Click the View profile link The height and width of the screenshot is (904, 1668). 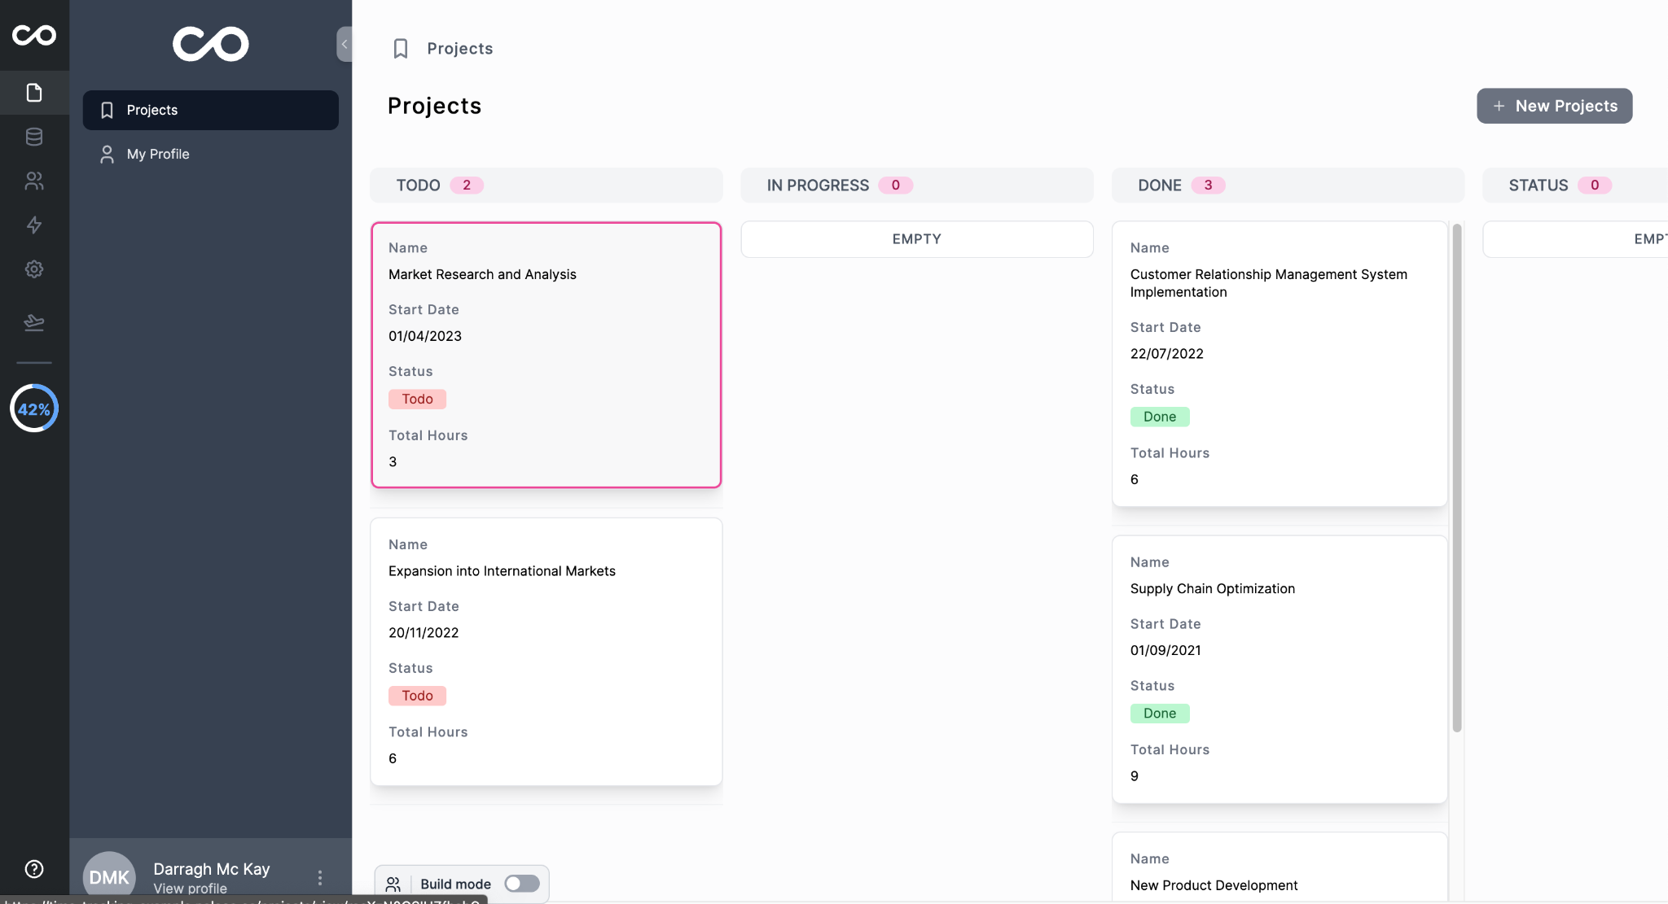click(x=190, y=889)
